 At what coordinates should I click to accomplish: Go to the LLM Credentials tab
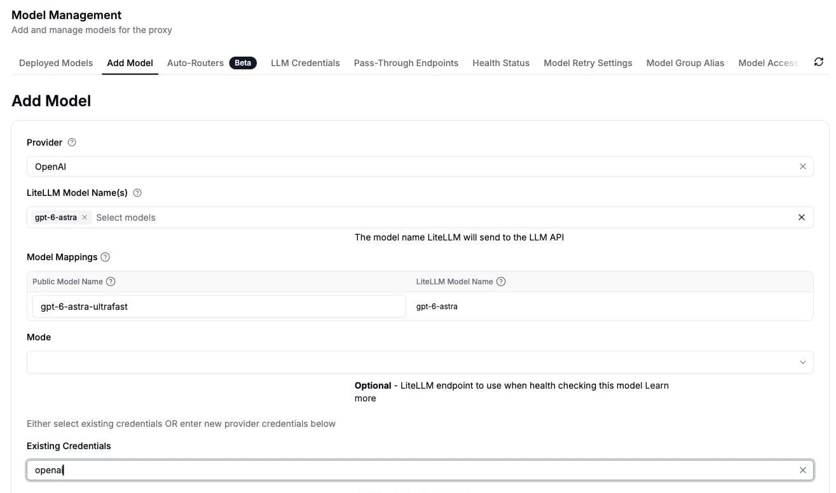coord(305,63)
